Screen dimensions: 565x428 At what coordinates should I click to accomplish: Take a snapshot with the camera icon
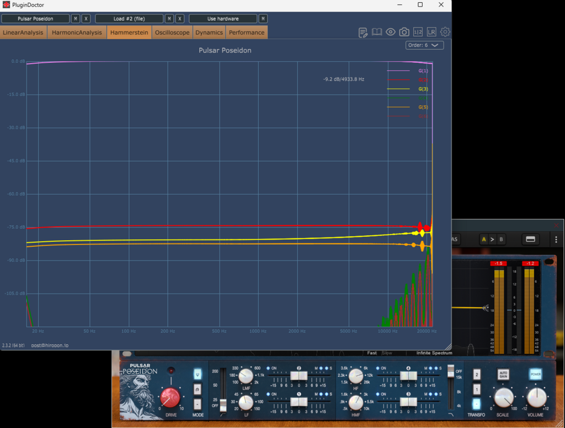(x=404, y=32)
